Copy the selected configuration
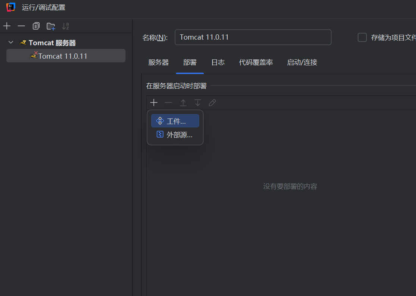The height and width of the screenshot is (296, 416). pos(36,26)
